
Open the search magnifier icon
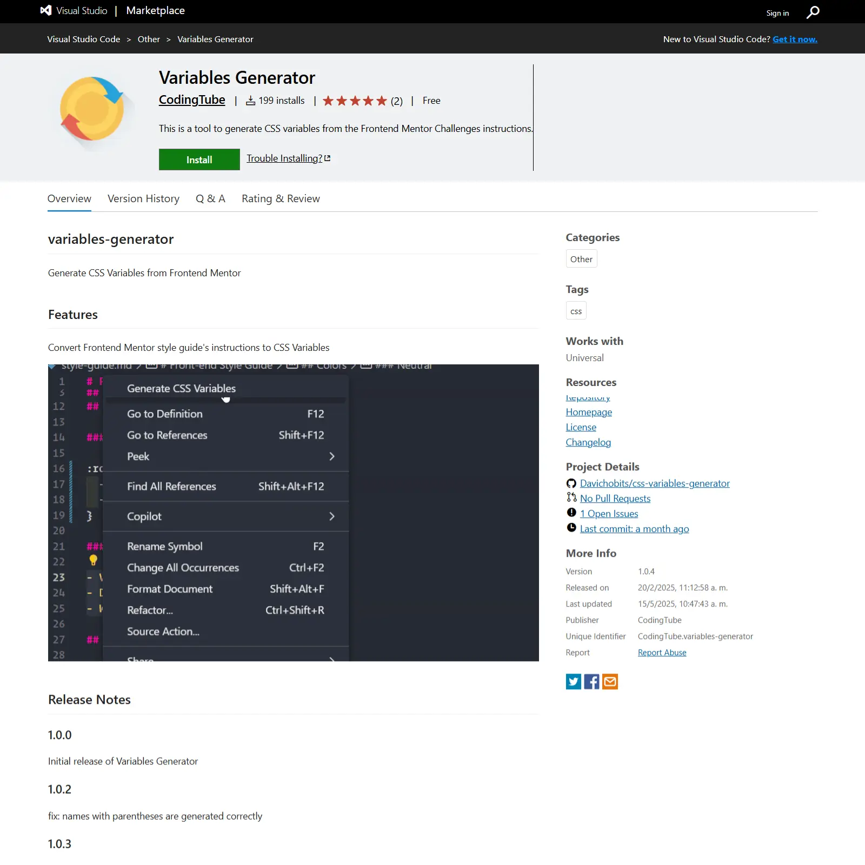(x=812, y=11)
